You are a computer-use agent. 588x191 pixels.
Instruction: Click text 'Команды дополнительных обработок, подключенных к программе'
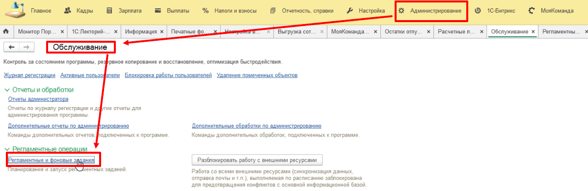[x=276, y=135]
